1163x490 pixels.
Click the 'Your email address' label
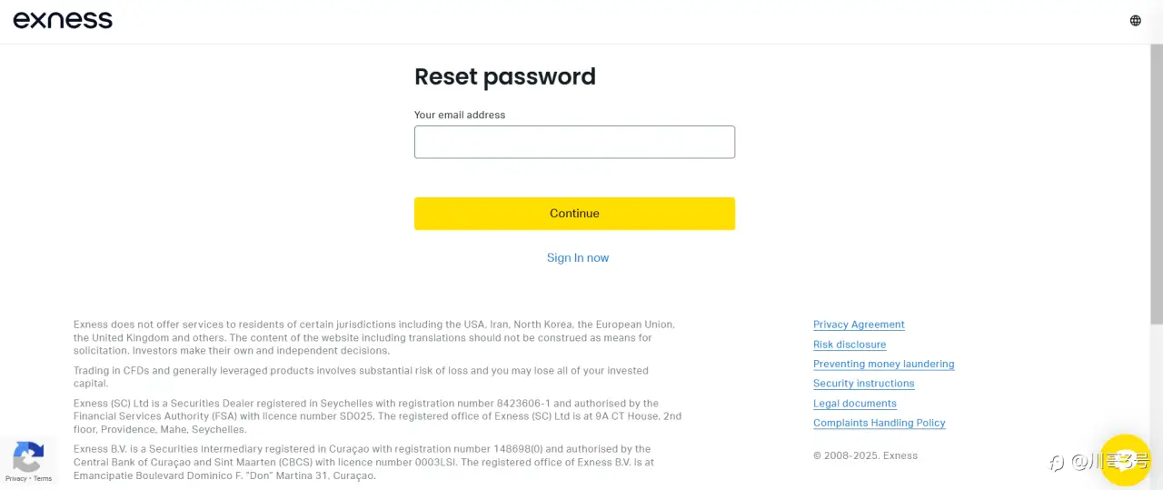(x=460, y=115)
